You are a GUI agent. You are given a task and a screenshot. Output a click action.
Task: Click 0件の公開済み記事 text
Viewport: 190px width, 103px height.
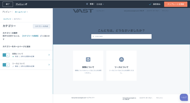point(27,66)
